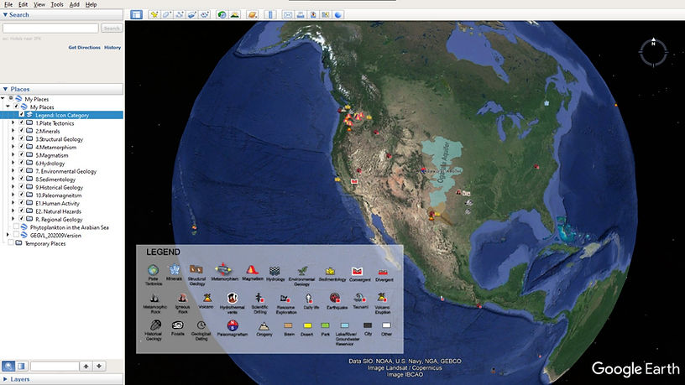View current location in Google Maps
The image size is (685, 385).
[x=326, y=14]
